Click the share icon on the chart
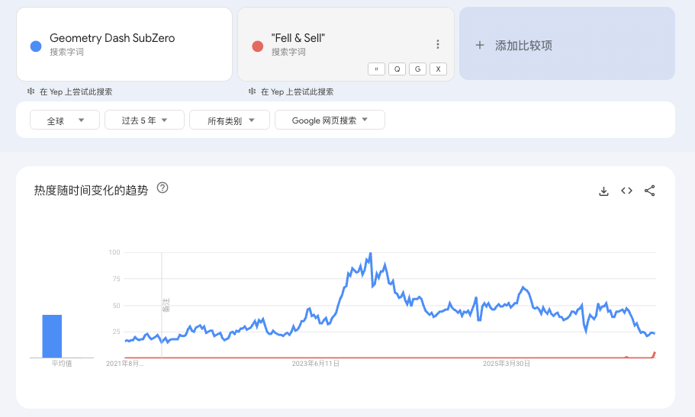 coord(650,191)
